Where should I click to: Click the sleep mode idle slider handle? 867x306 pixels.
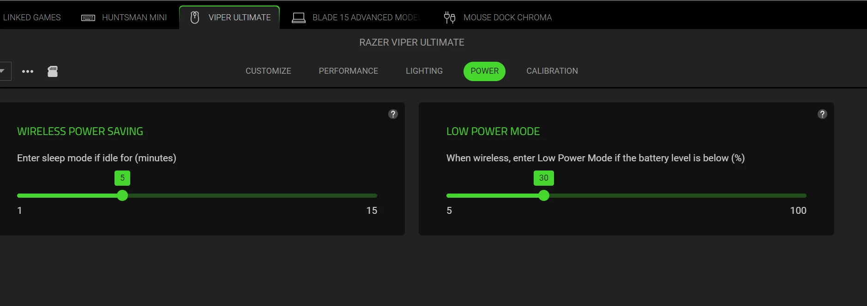(x=122, y=195)
